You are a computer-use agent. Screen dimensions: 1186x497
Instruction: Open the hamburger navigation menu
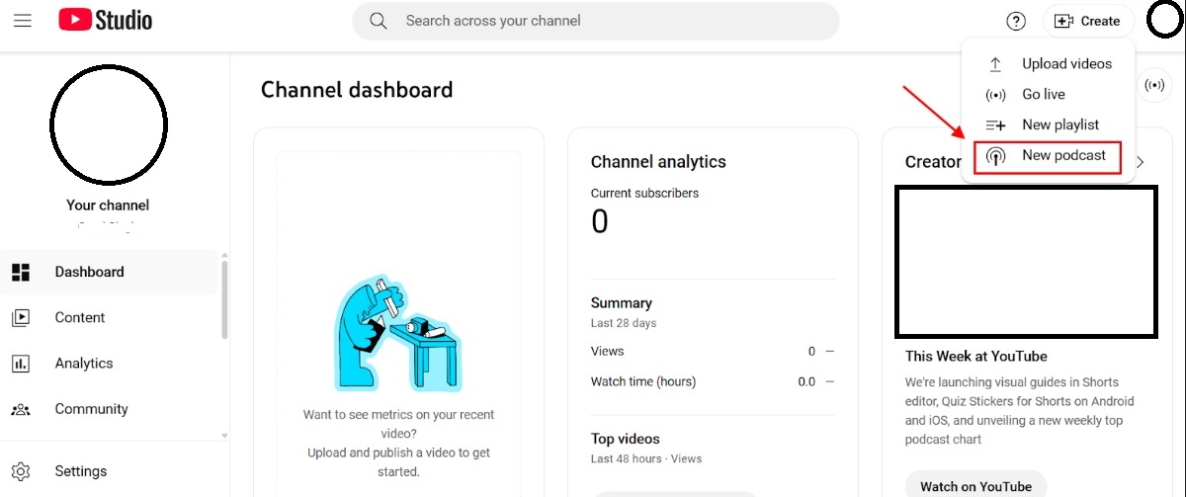point(22,20)
